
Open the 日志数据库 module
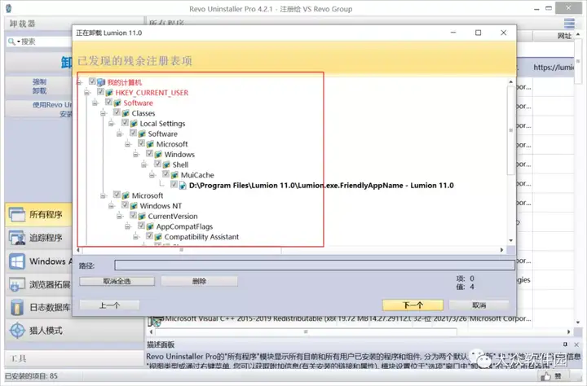pos(38,308)
